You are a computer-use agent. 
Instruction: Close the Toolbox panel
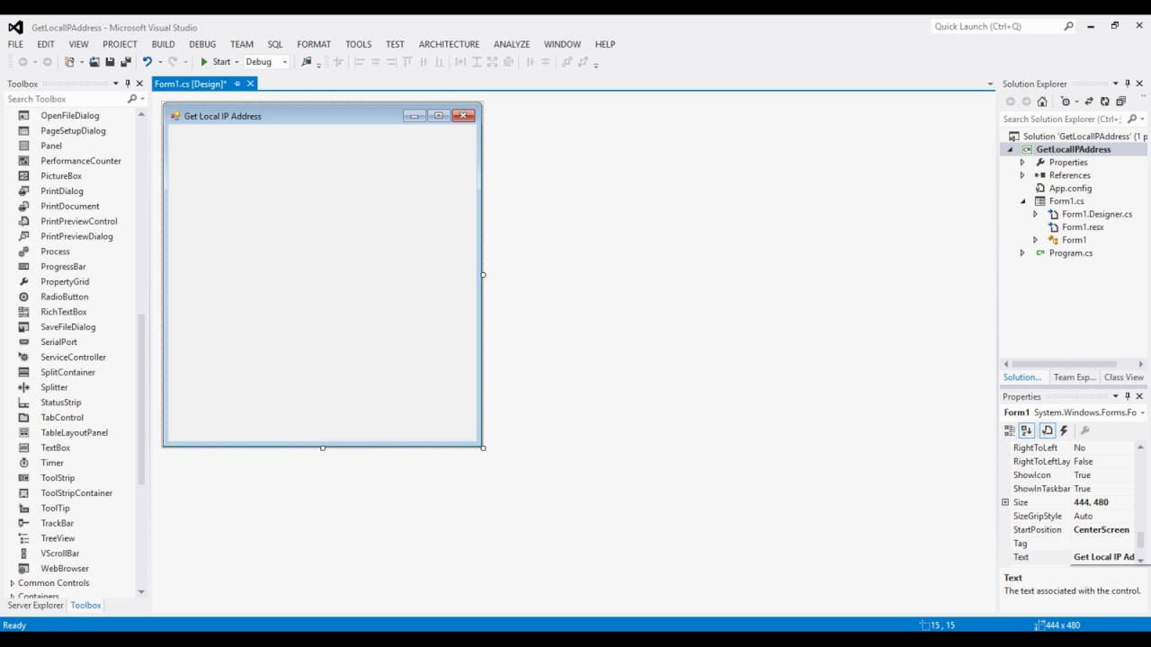[x=139, y=84]
